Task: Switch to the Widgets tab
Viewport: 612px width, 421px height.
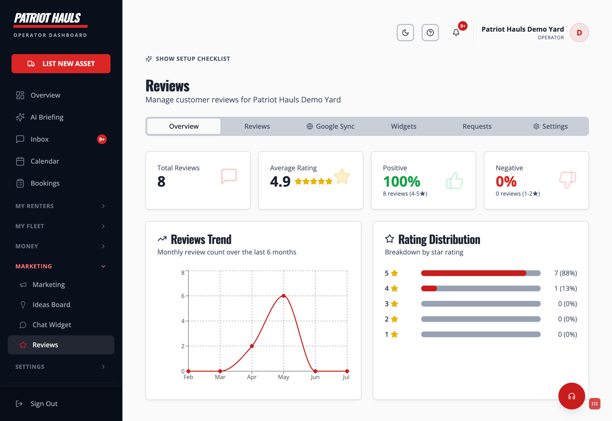Action: [x=404, y=126]
